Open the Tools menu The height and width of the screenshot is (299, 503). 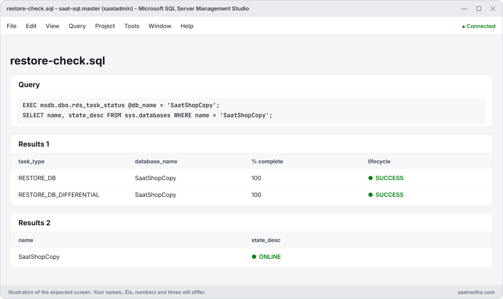(132, 26)
